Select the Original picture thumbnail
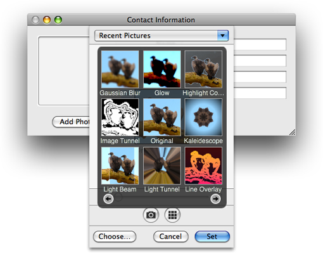This screenshot has height=256, width=323. click(x=162, y=117)
